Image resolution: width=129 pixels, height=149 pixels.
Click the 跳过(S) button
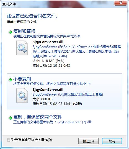(88, 141)
